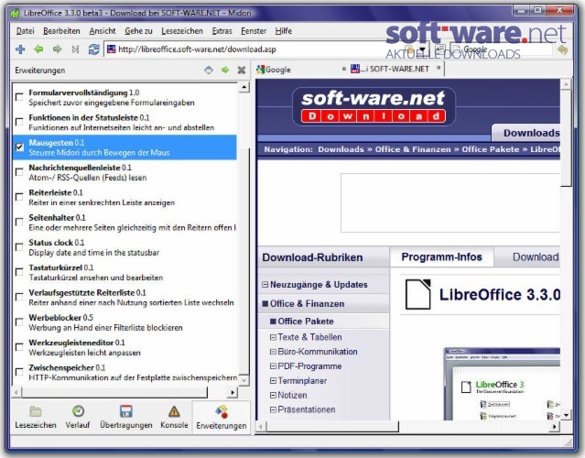Follow the Office Pakete breadcrumb link
Screen dimensions: 585x458
click(x=490, y=149)
